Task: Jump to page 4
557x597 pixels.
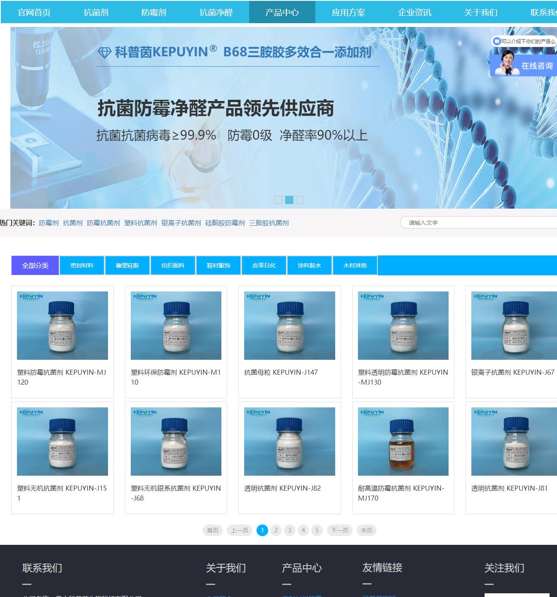Action: (x=303, y=530)
